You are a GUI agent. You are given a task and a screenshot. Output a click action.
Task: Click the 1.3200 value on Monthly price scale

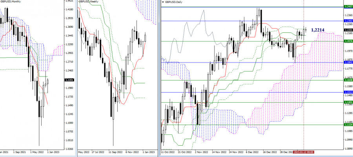(69, 45)
